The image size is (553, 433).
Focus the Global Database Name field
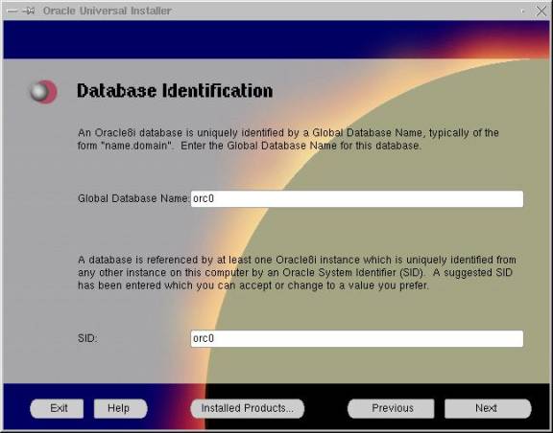(357, 199)
